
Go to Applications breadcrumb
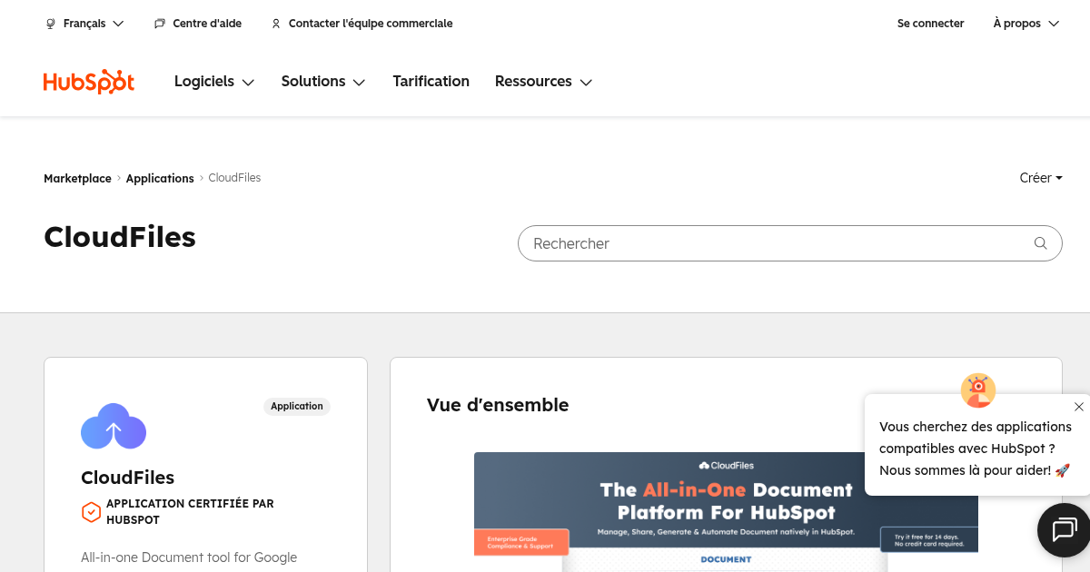point(160,179)
